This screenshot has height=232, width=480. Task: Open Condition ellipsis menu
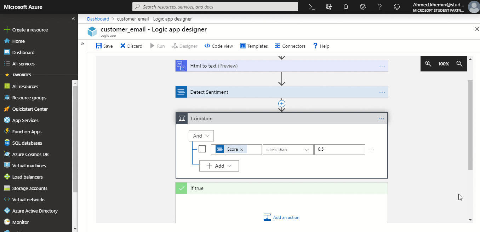point(381,118)
